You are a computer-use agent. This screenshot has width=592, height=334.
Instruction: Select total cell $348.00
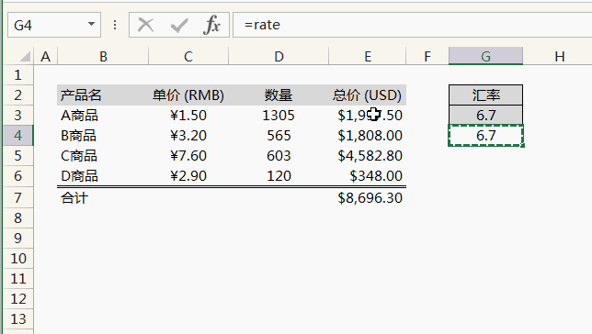click(x=368, y=175)
